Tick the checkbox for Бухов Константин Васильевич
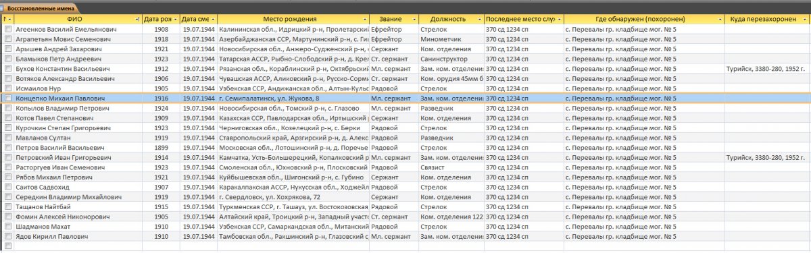Image resolution: width=811 pixels, height=253 pixels. pos(7,69)
